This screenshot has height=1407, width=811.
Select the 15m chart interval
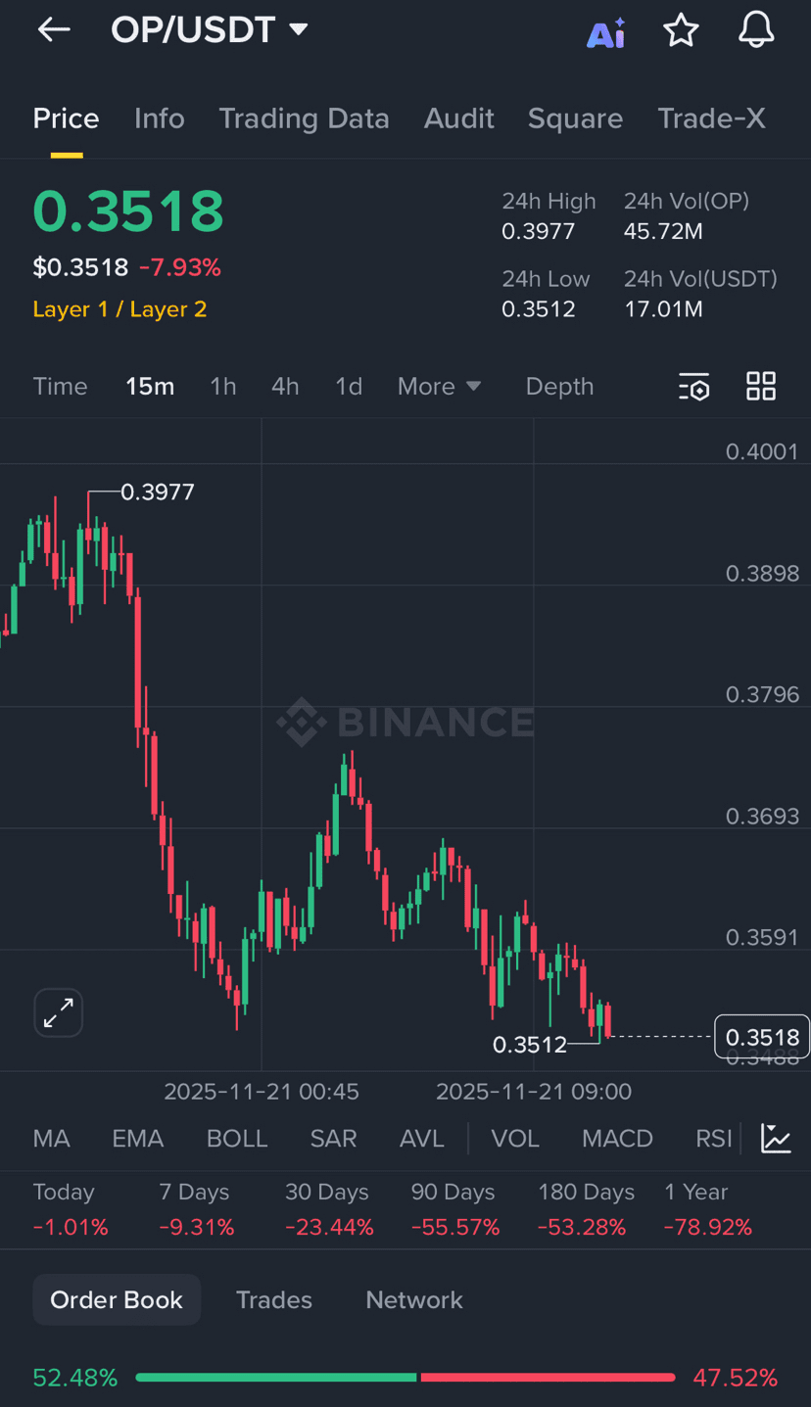(150, 387)
